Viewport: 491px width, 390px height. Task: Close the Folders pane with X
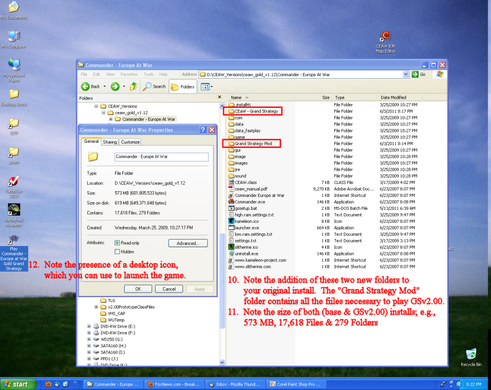click(x=220, y=97)
